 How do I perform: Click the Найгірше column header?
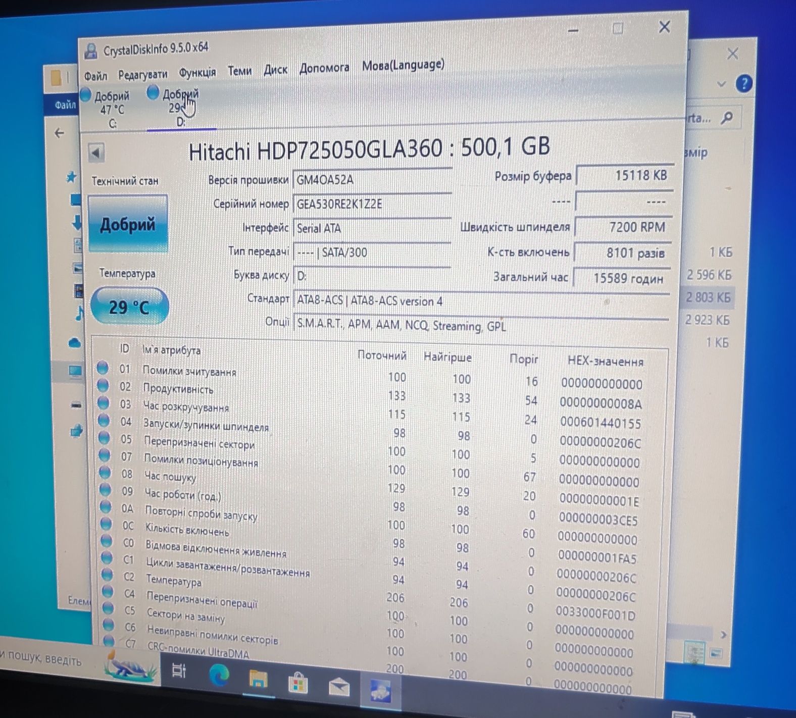[447, 357]
